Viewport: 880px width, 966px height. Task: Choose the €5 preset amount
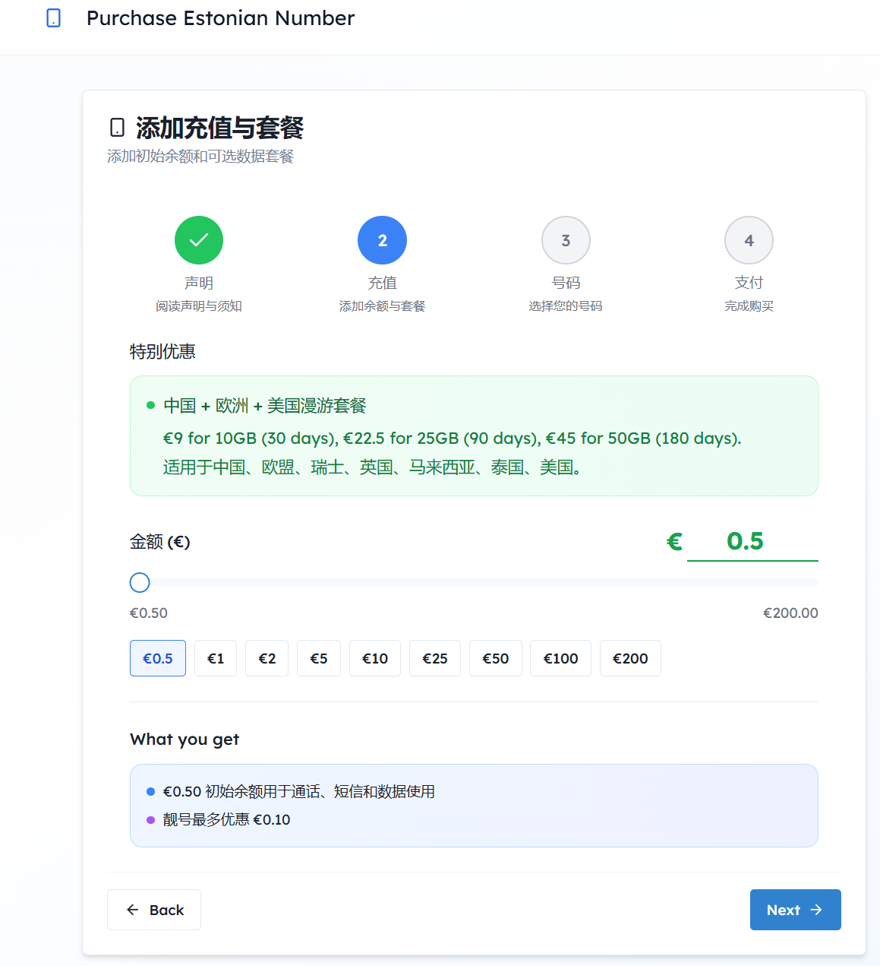[319, 658]
